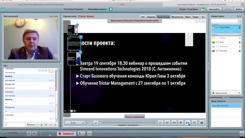Jump to the first slide
Viewport: 245px width, 138px height.
[167, 123]
